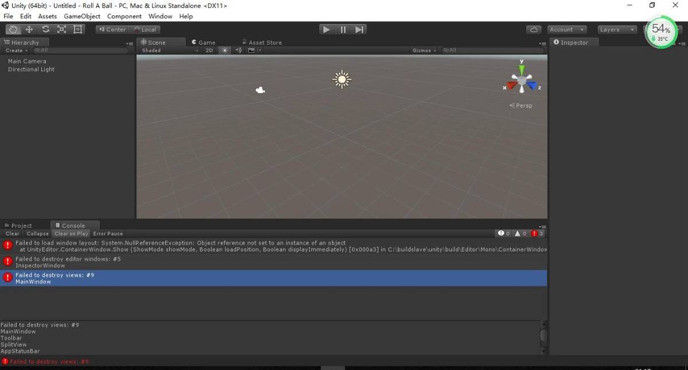
Task: Open the Gizmos dropdown
Action: [x=424, y=50]
